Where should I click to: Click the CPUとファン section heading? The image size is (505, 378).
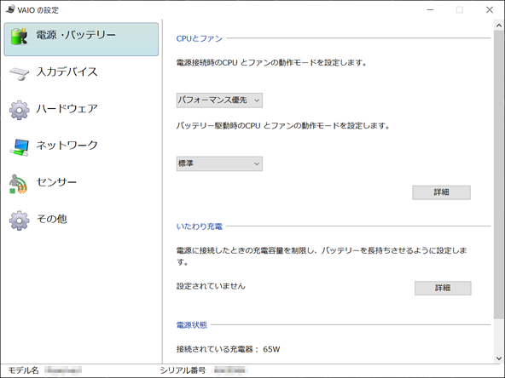[200, 38]
